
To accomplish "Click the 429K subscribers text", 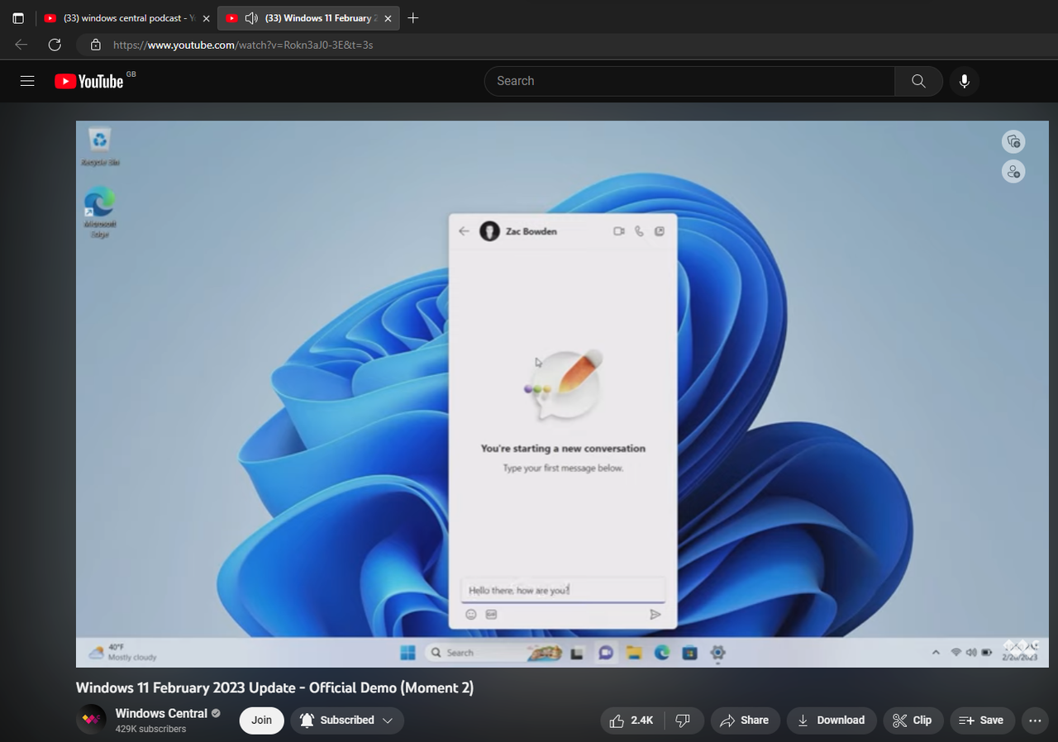I will (150, 729).
